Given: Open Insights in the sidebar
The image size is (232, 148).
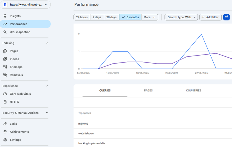Looking at the screenshot, I should [25, 16].
